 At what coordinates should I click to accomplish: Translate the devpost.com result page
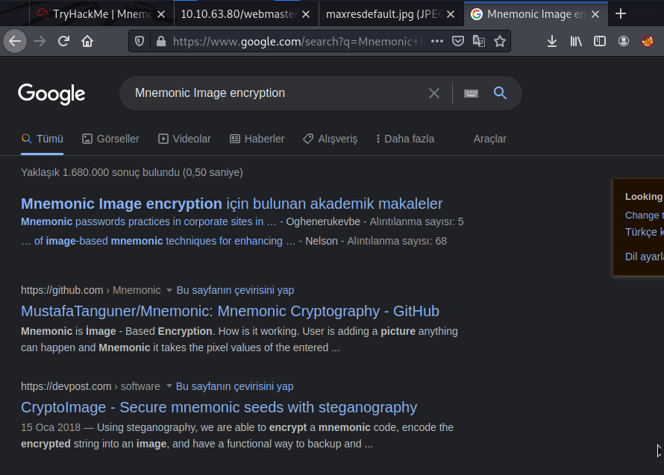click(x=234, y=386)
